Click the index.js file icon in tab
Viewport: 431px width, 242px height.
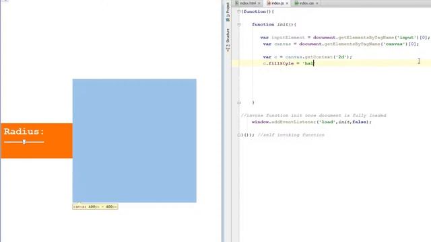[269, 3]
